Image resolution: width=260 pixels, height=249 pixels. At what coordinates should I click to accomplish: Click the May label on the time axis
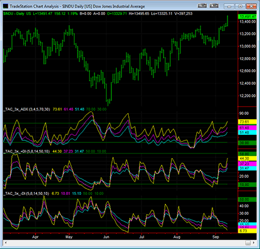pos(69,237)
